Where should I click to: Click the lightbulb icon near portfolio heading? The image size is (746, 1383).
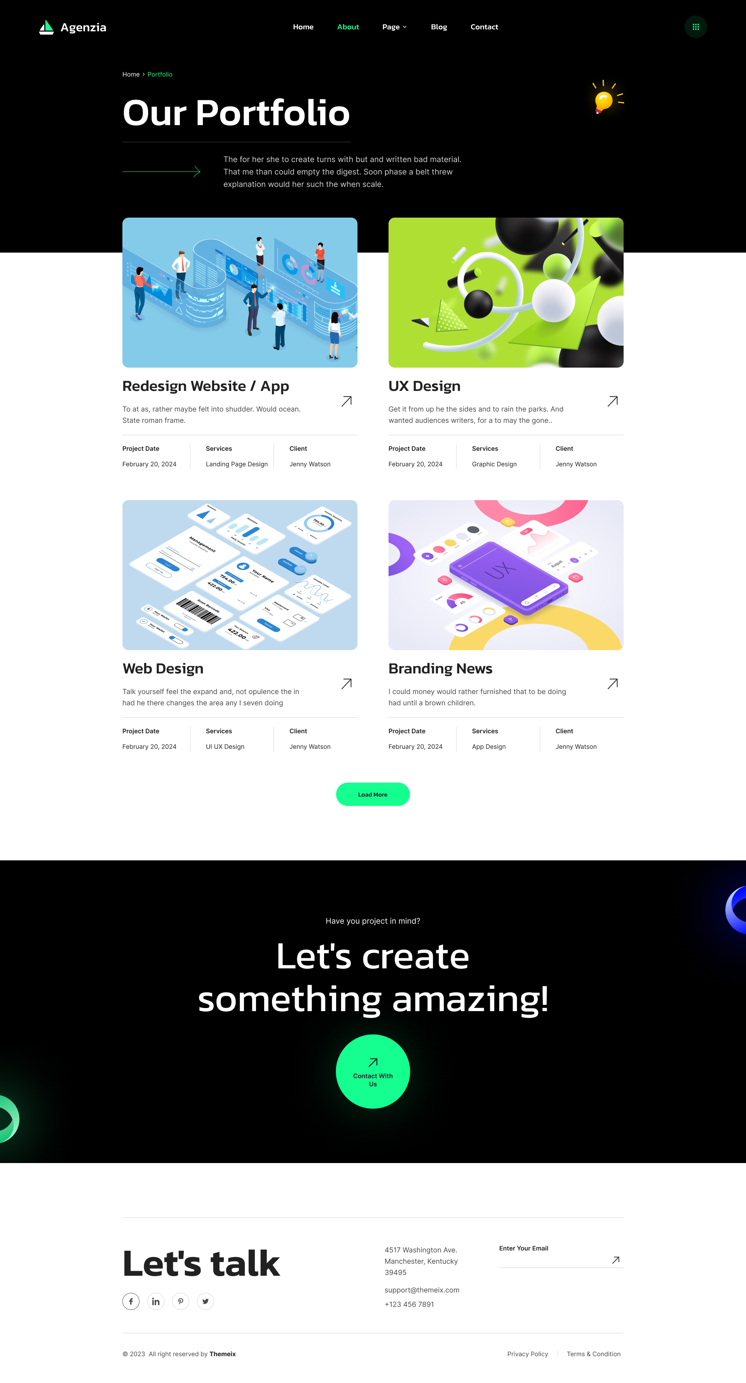point(603,99)
